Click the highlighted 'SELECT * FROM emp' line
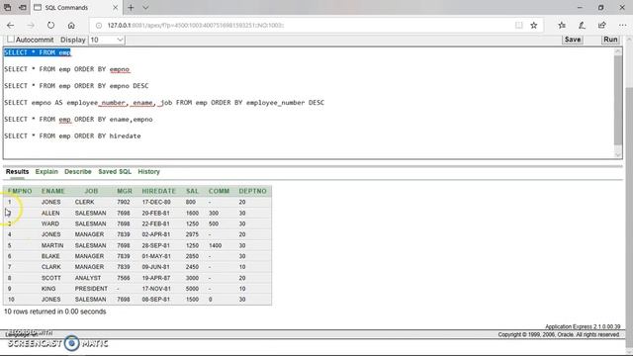The height and width of the screenshot is (356, 633). coord(38,52)
